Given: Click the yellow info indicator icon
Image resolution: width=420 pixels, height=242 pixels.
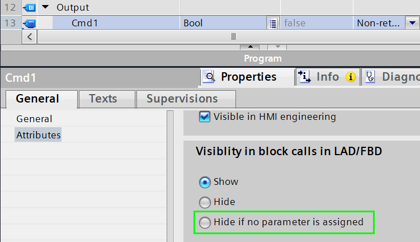Looking at the screenshot, I should (x=351, y=77).
